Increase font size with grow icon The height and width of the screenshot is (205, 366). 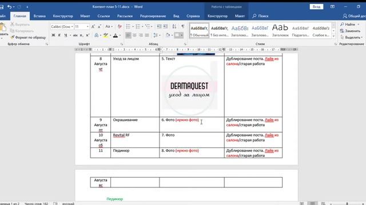click(x=93, y=27)
